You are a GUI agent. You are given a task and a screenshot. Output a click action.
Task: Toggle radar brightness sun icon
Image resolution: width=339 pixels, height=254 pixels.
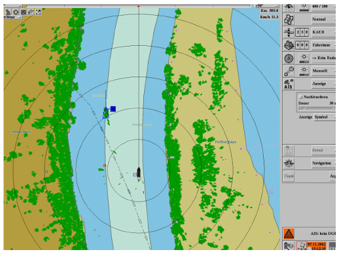304,58
